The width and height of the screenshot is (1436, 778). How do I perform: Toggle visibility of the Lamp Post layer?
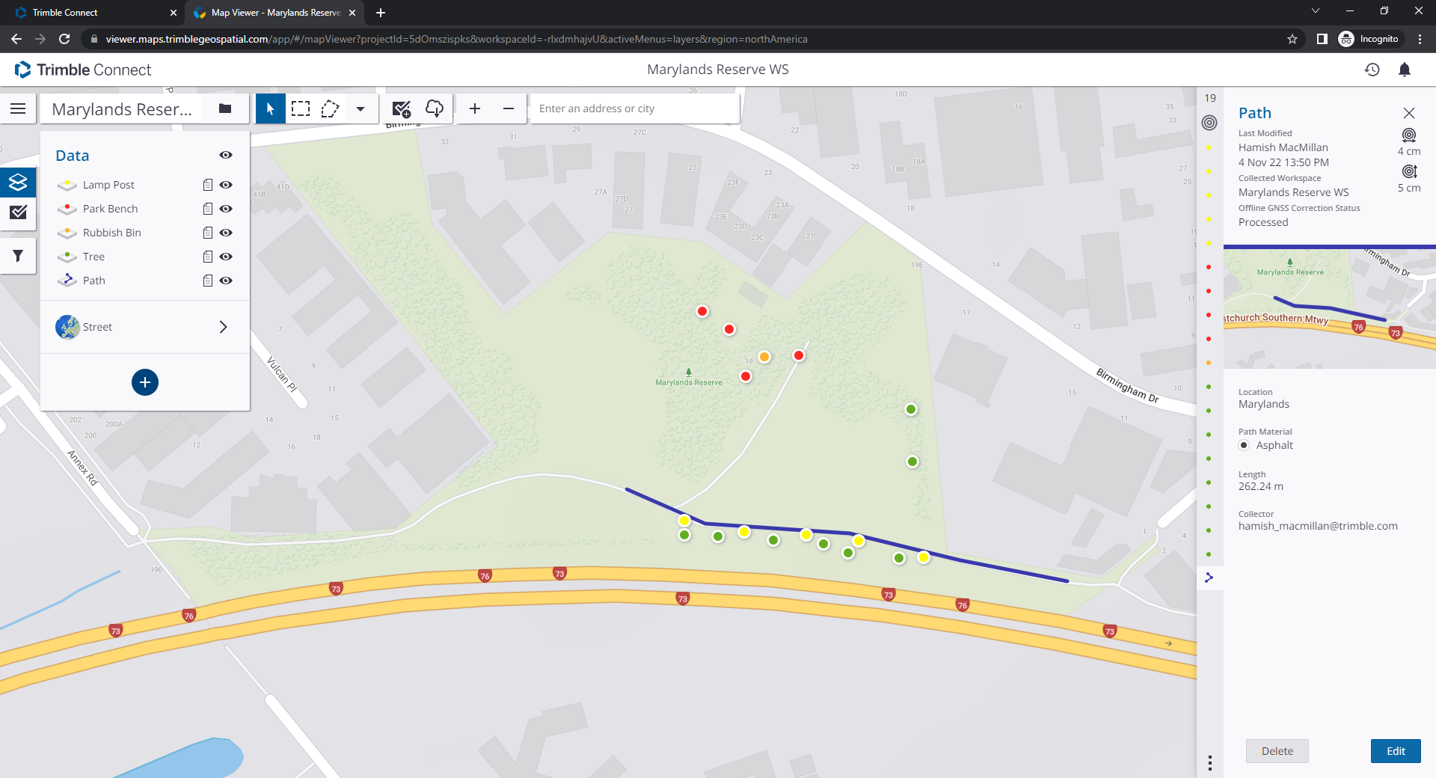[x=225, y=185]
